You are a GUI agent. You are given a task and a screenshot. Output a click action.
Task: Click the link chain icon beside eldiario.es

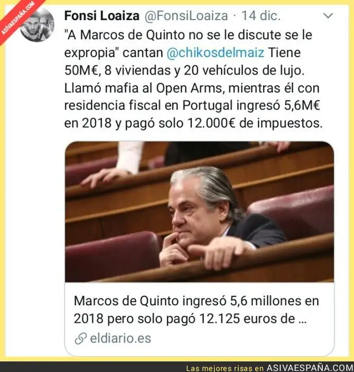80,339
